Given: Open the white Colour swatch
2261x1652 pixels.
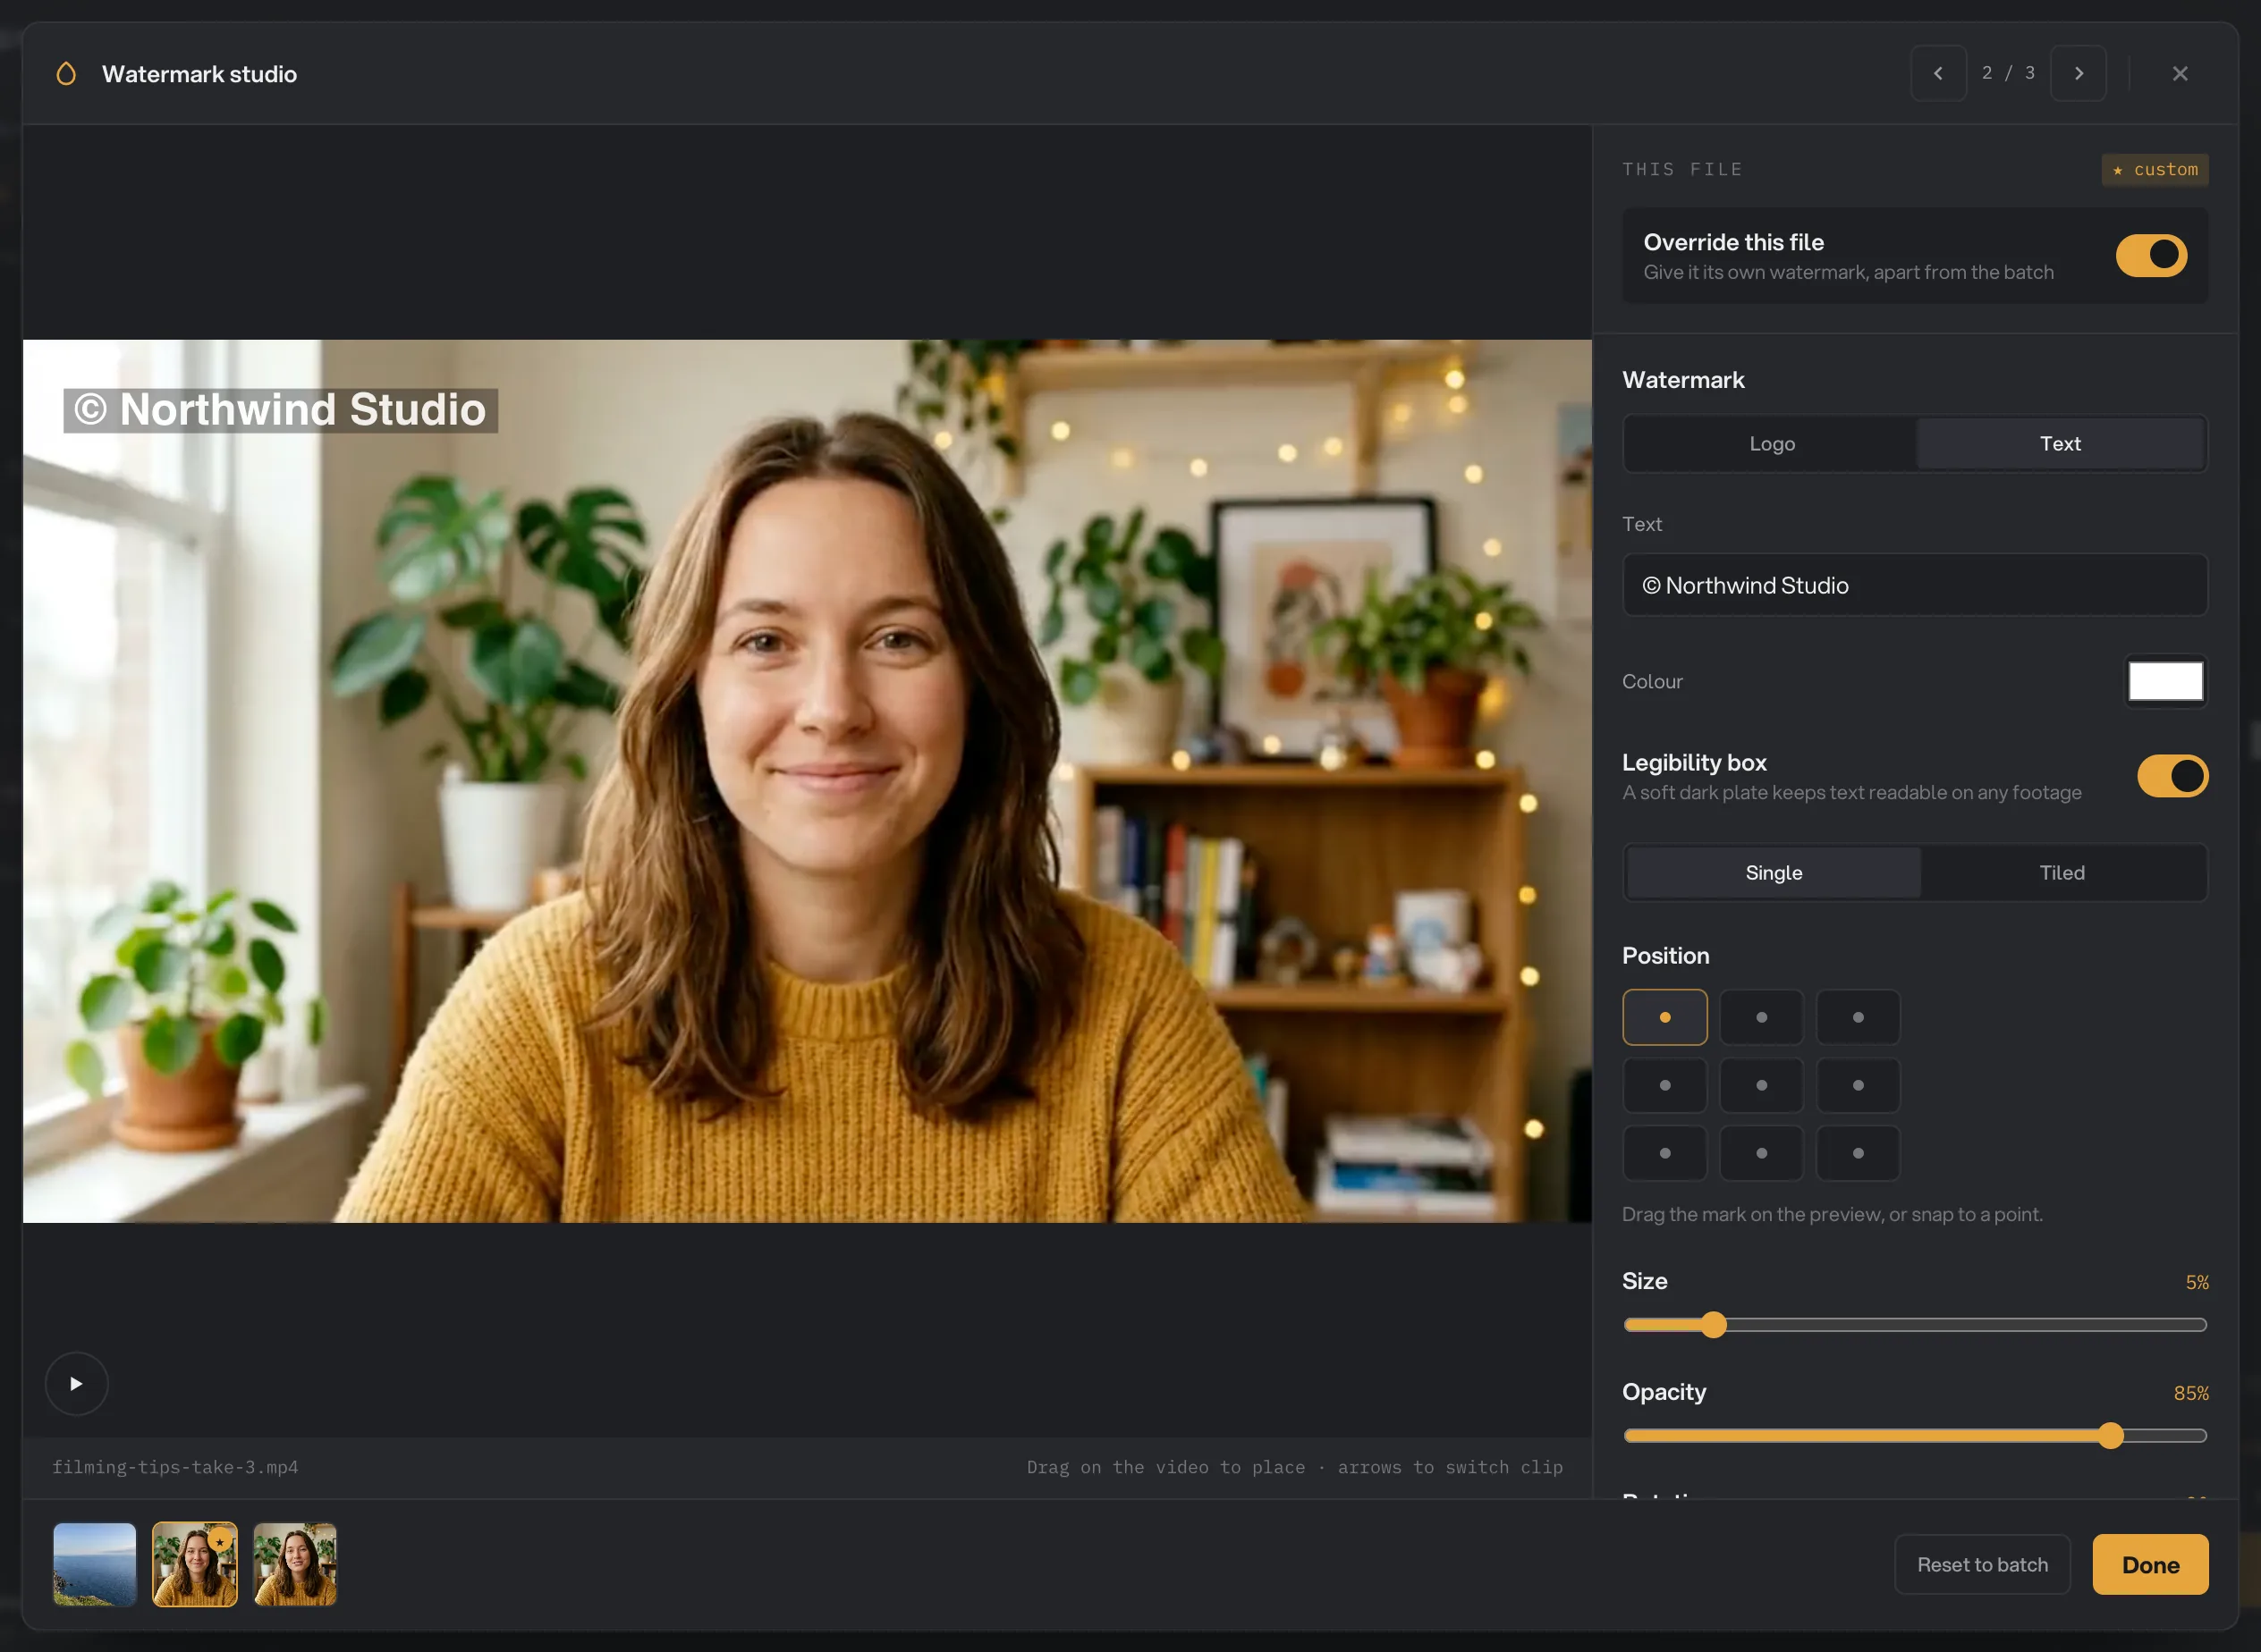Looking at the screenshot, I should pos(2165,681).
